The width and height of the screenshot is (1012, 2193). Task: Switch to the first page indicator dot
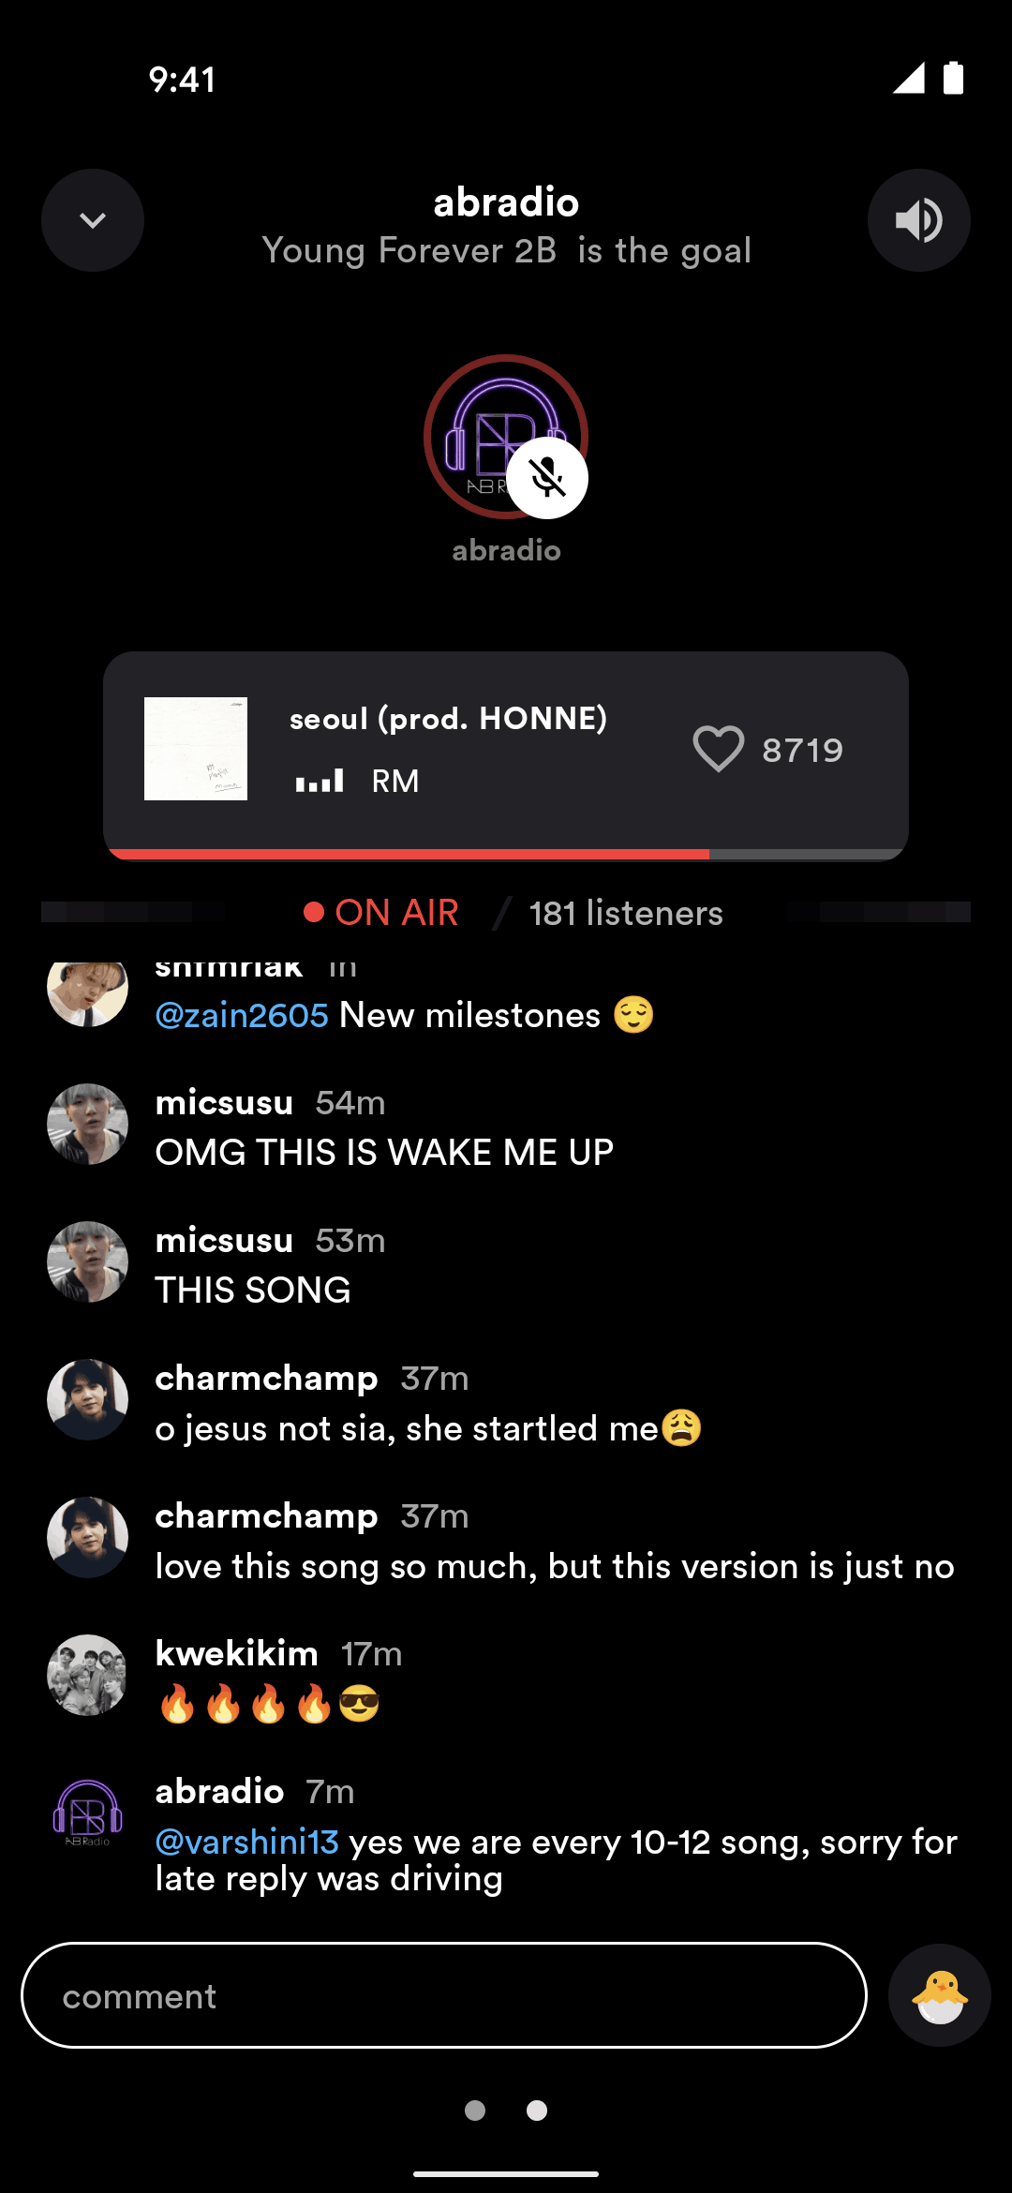click(475, 2110)
